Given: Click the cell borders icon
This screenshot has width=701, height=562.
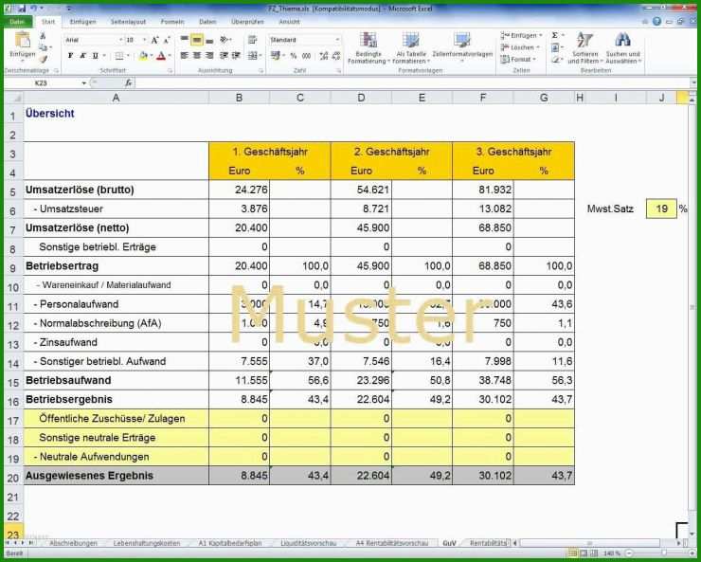Looking at the screenshot, I should (119, 55).
